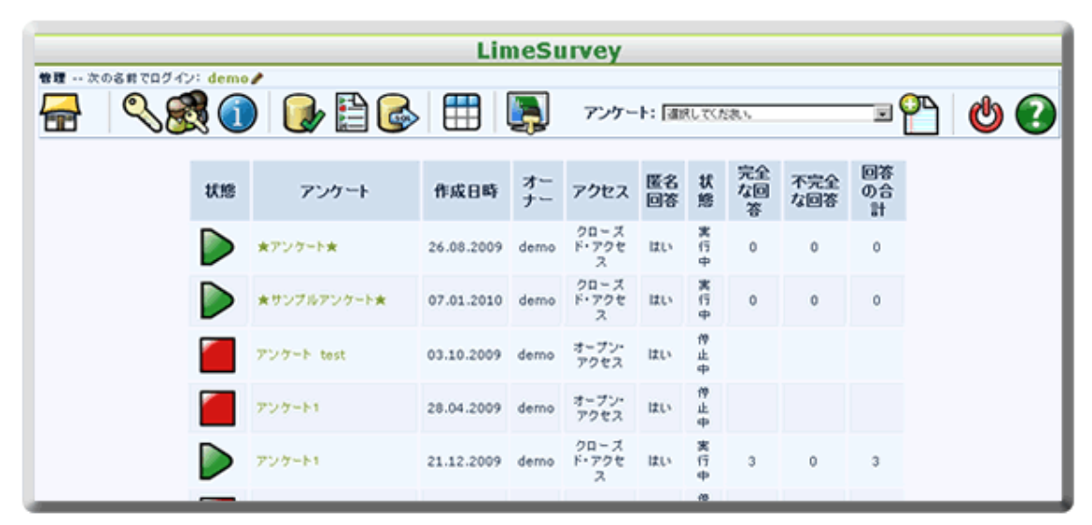Viewport: 1092px width, 525px height.
Task: Create a new survey with plus-page icon
Action: click(x=918, y=115)
